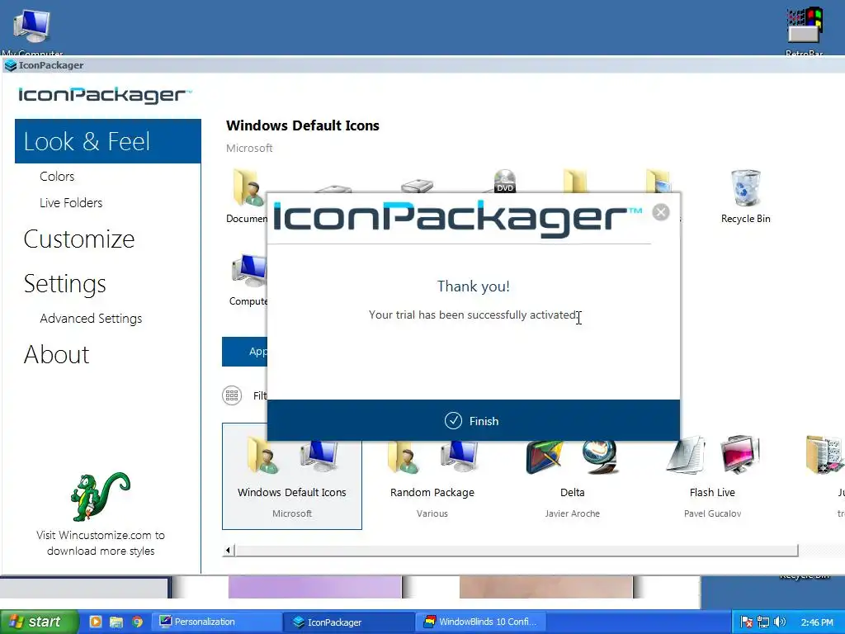The image size is (845, 634).
Task: Open the file explorer quick launch icon
Action: point(116,622)
